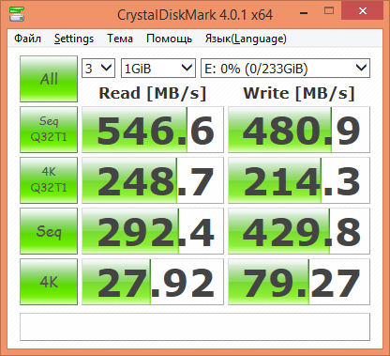This screenshot has width=390, height=356.
Task: Open the Settings menu
Action: (x=74, y=39)
